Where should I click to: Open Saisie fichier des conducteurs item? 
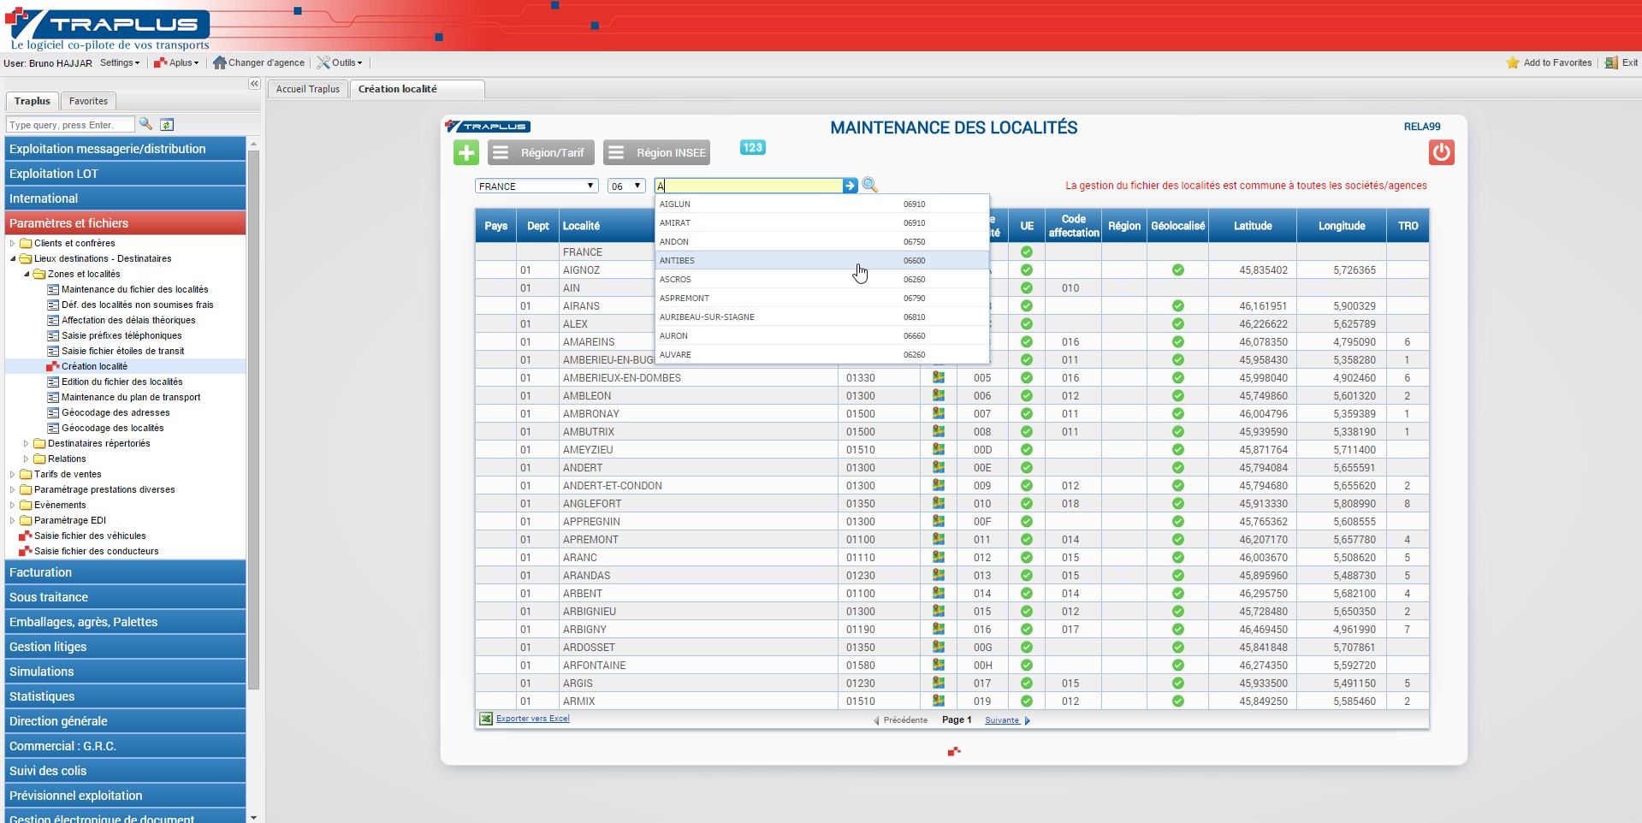[96, 551]
